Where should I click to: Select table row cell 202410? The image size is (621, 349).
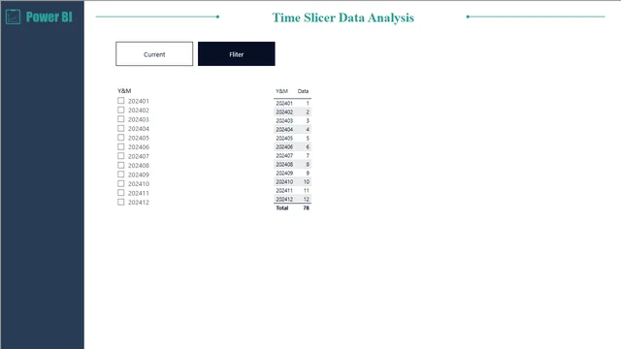(284, 181)
